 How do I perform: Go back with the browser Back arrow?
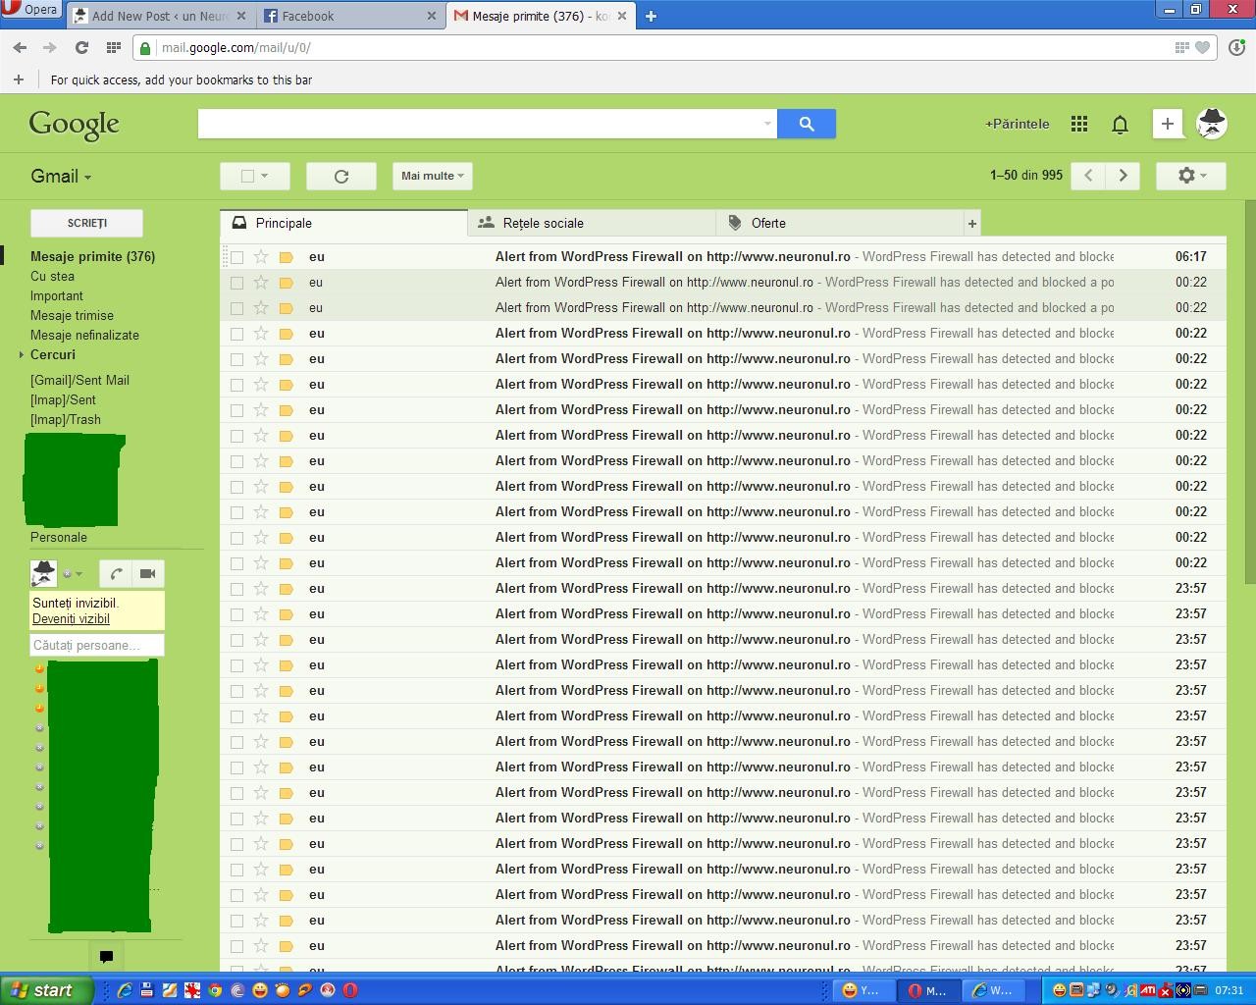point(20,47)
